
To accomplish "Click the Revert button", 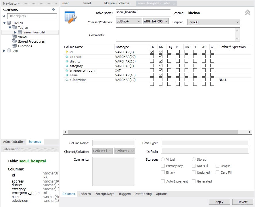I will 242,202.
